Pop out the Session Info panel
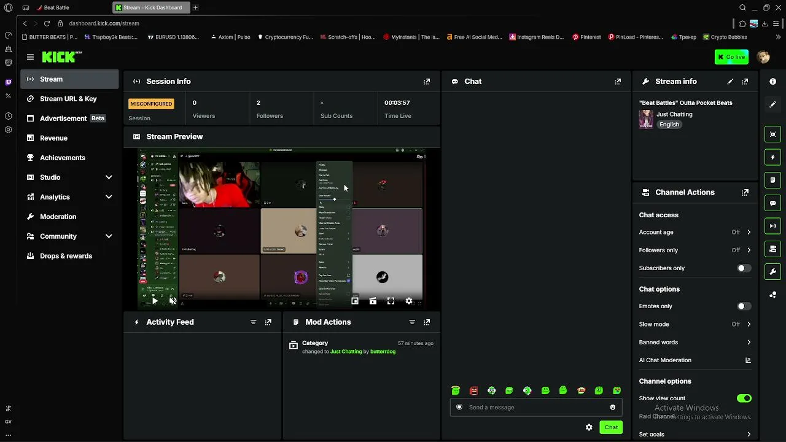 coord(427,82)
